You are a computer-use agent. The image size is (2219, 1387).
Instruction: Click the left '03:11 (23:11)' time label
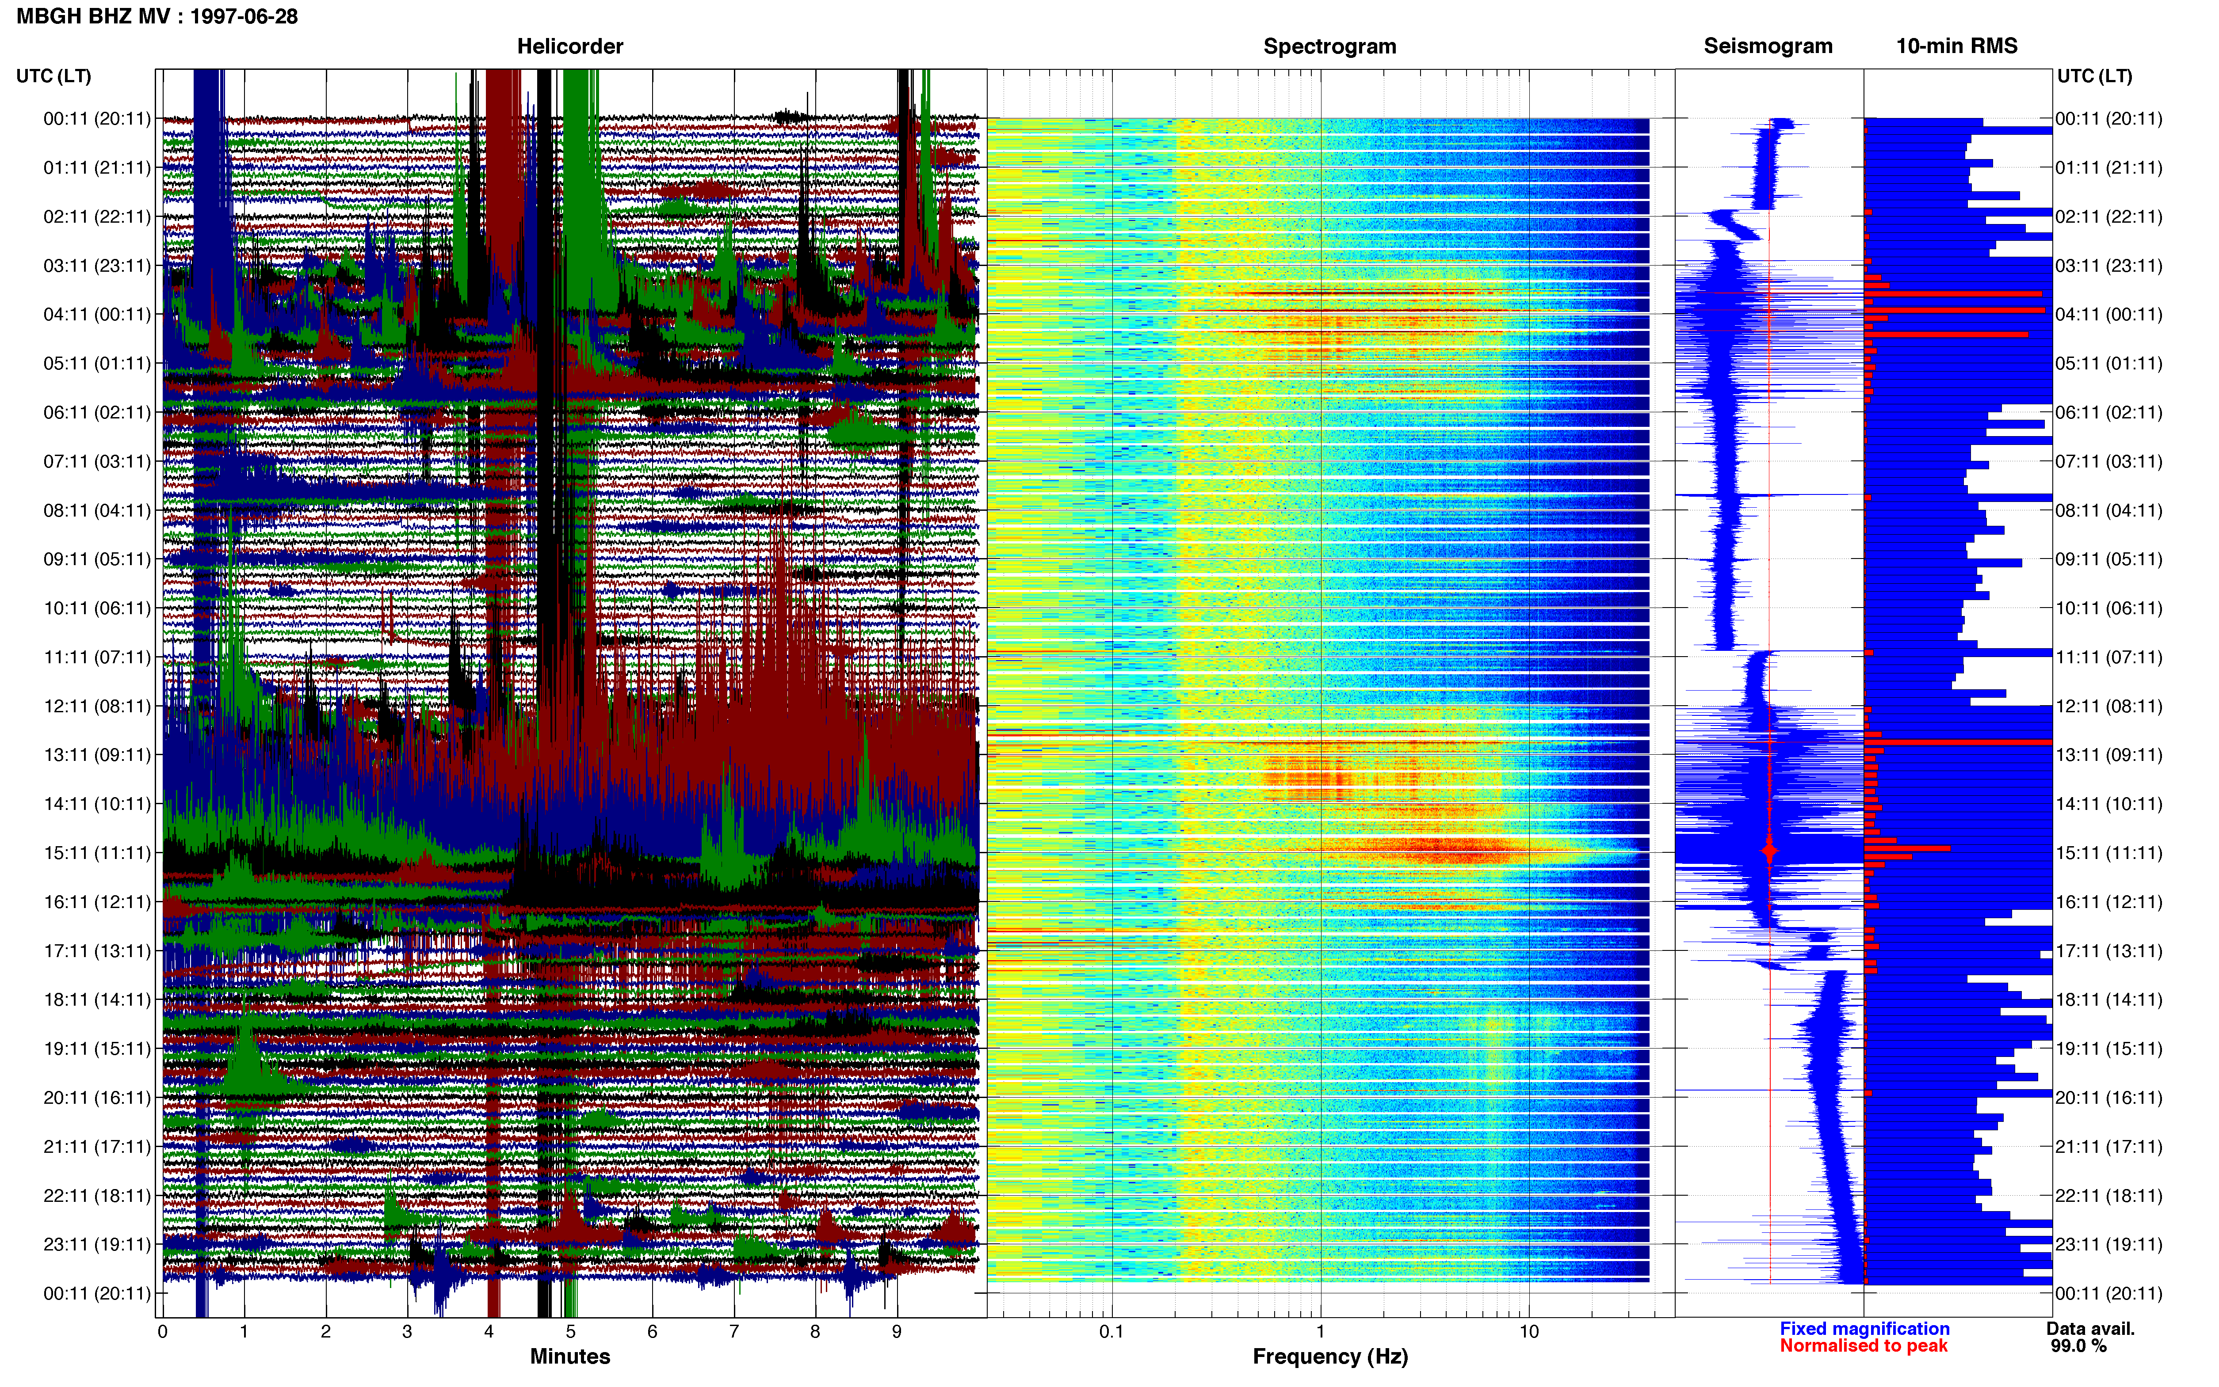[97, 266]
